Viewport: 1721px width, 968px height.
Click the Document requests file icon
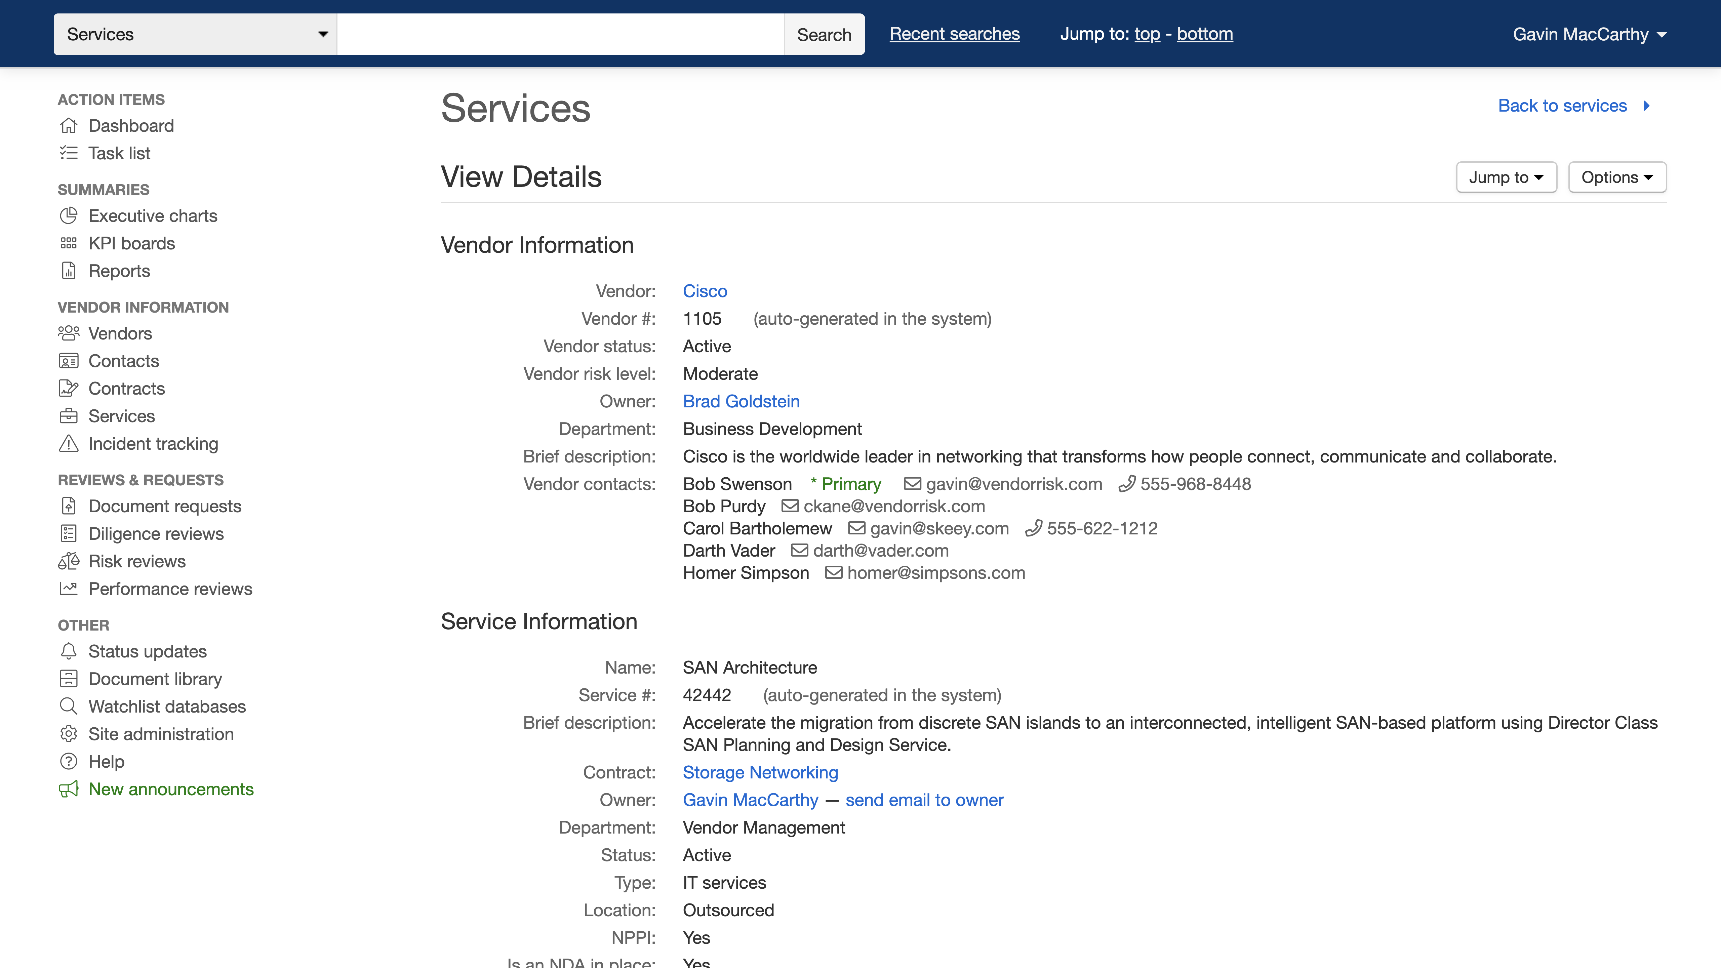point(68,506)
